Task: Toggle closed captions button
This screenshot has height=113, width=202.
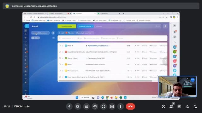Action: pyautogui.click(x=86, y=106)
